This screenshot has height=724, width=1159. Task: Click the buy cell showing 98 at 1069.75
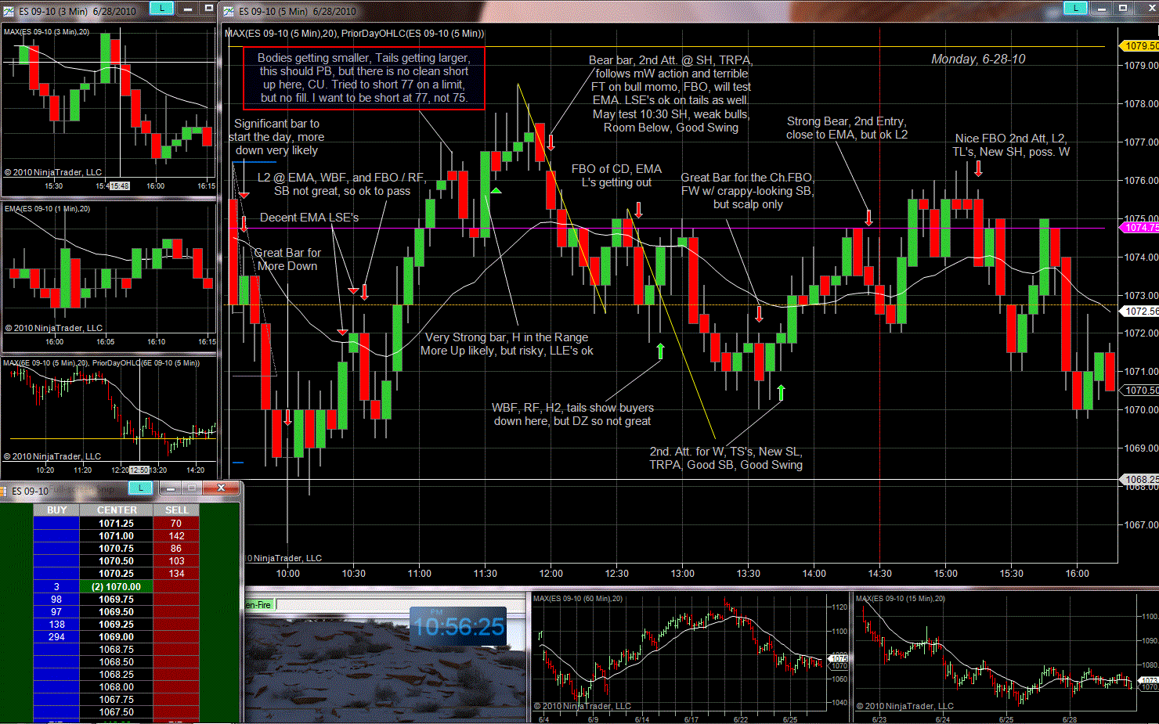(56, 600)
